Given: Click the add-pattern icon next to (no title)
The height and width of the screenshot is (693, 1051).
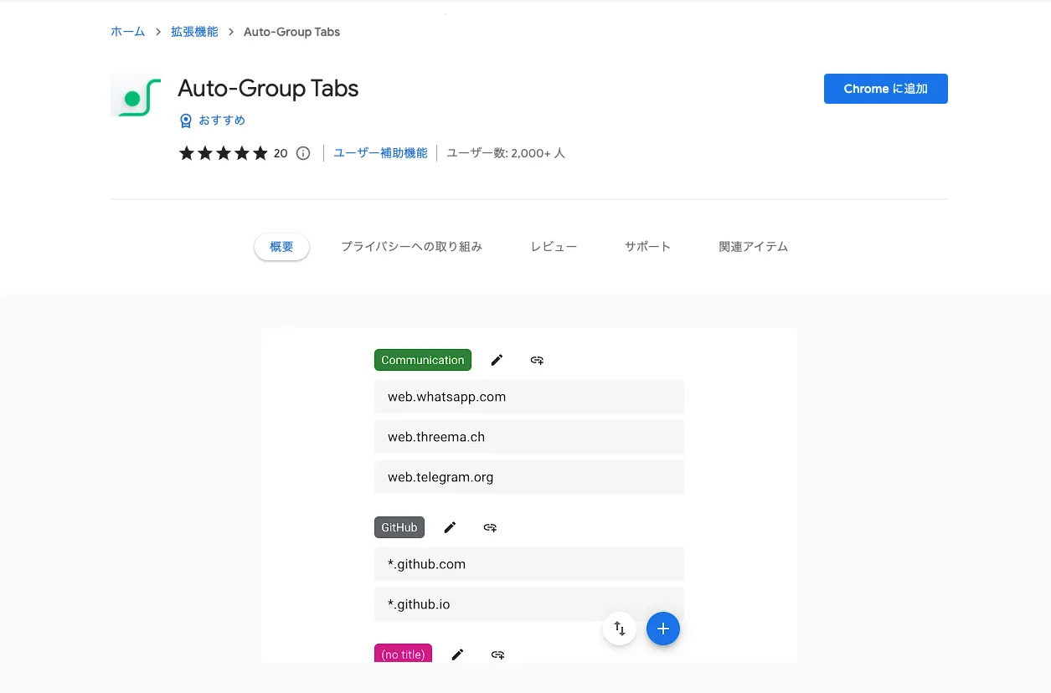Looking at the screenshot, I should coord(498,654).
